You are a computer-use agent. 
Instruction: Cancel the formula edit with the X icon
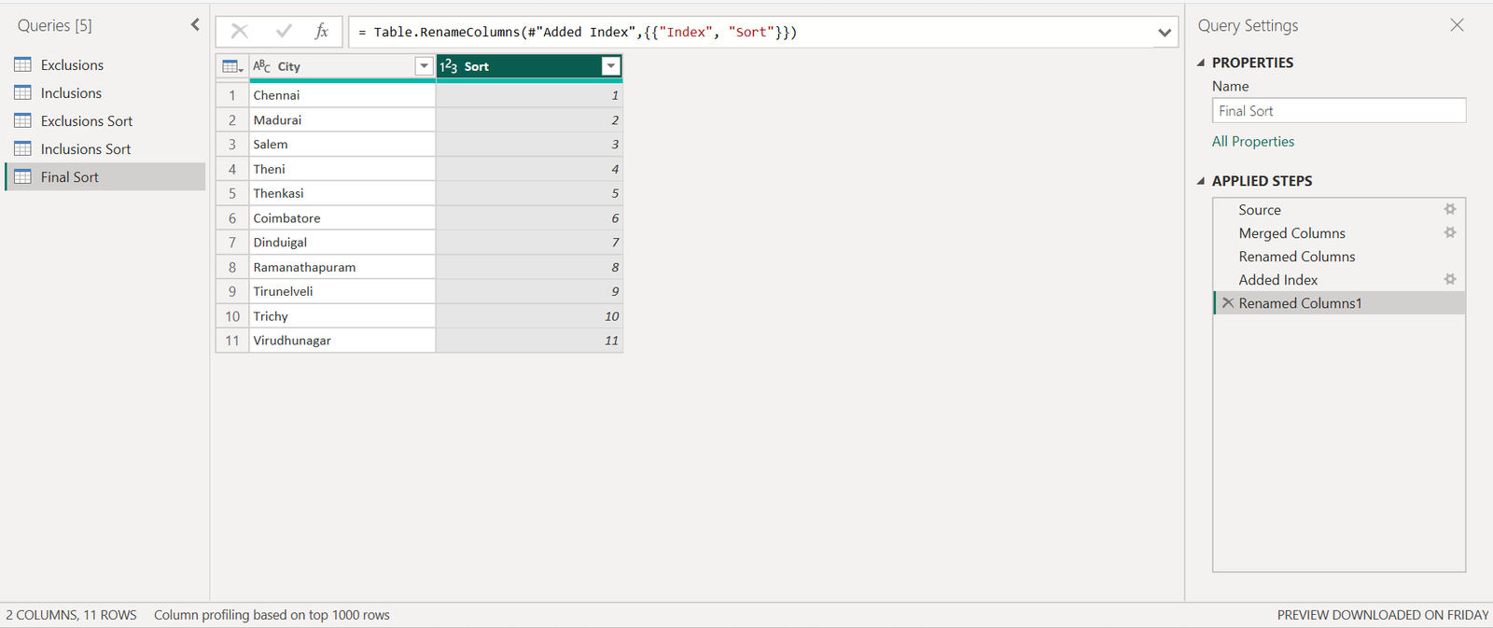pos(240,32)
